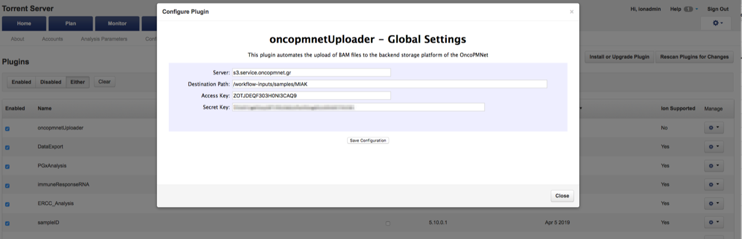The width and height of the screenshot is (742, 239).
Task: Click the ERCC_Analysis plugin name
Action: pyautogui.click(x=56, y=204)
